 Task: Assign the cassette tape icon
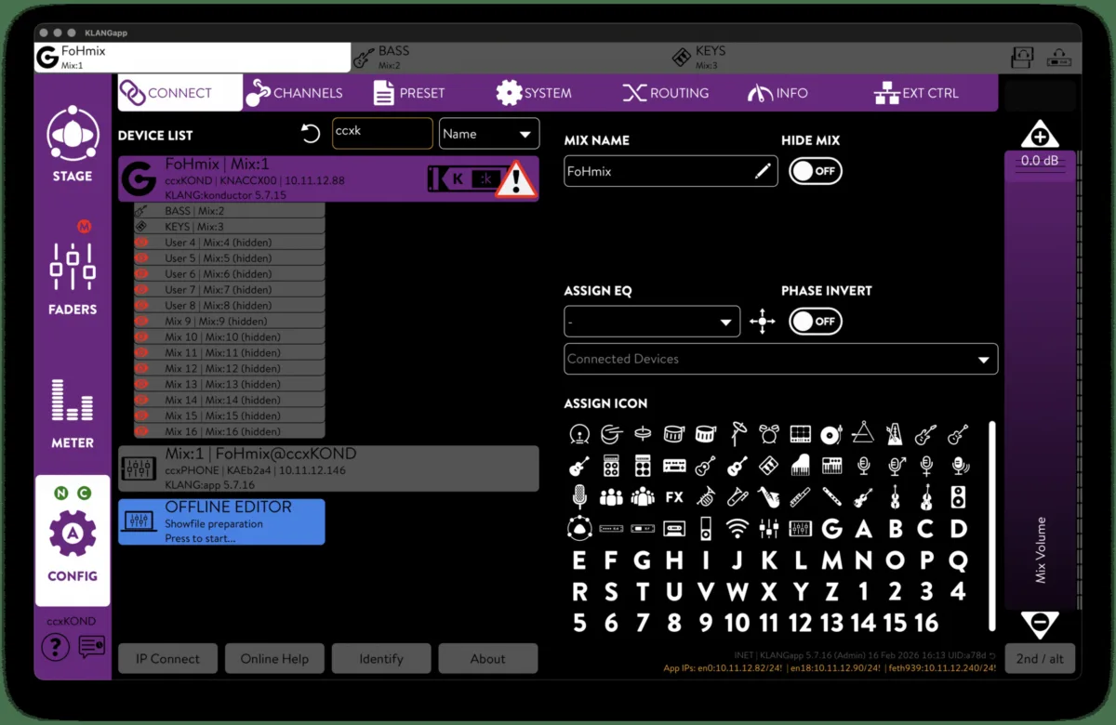(674, 529)
